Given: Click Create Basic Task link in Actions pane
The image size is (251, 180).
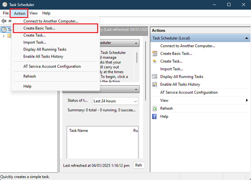Looking at the screenshot, I should [x=176, y=54].
